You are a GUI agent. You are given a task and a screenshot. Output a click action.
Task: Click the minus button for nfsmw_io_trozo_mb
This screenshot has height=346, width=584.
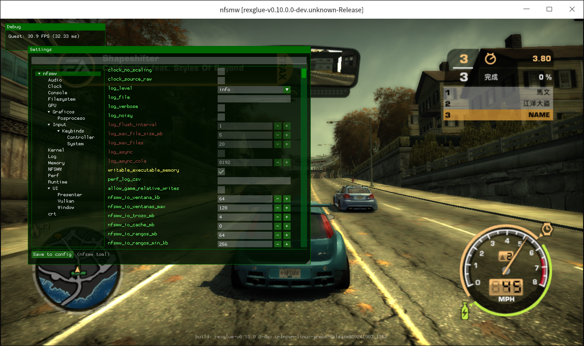click(x=278, y=217)
